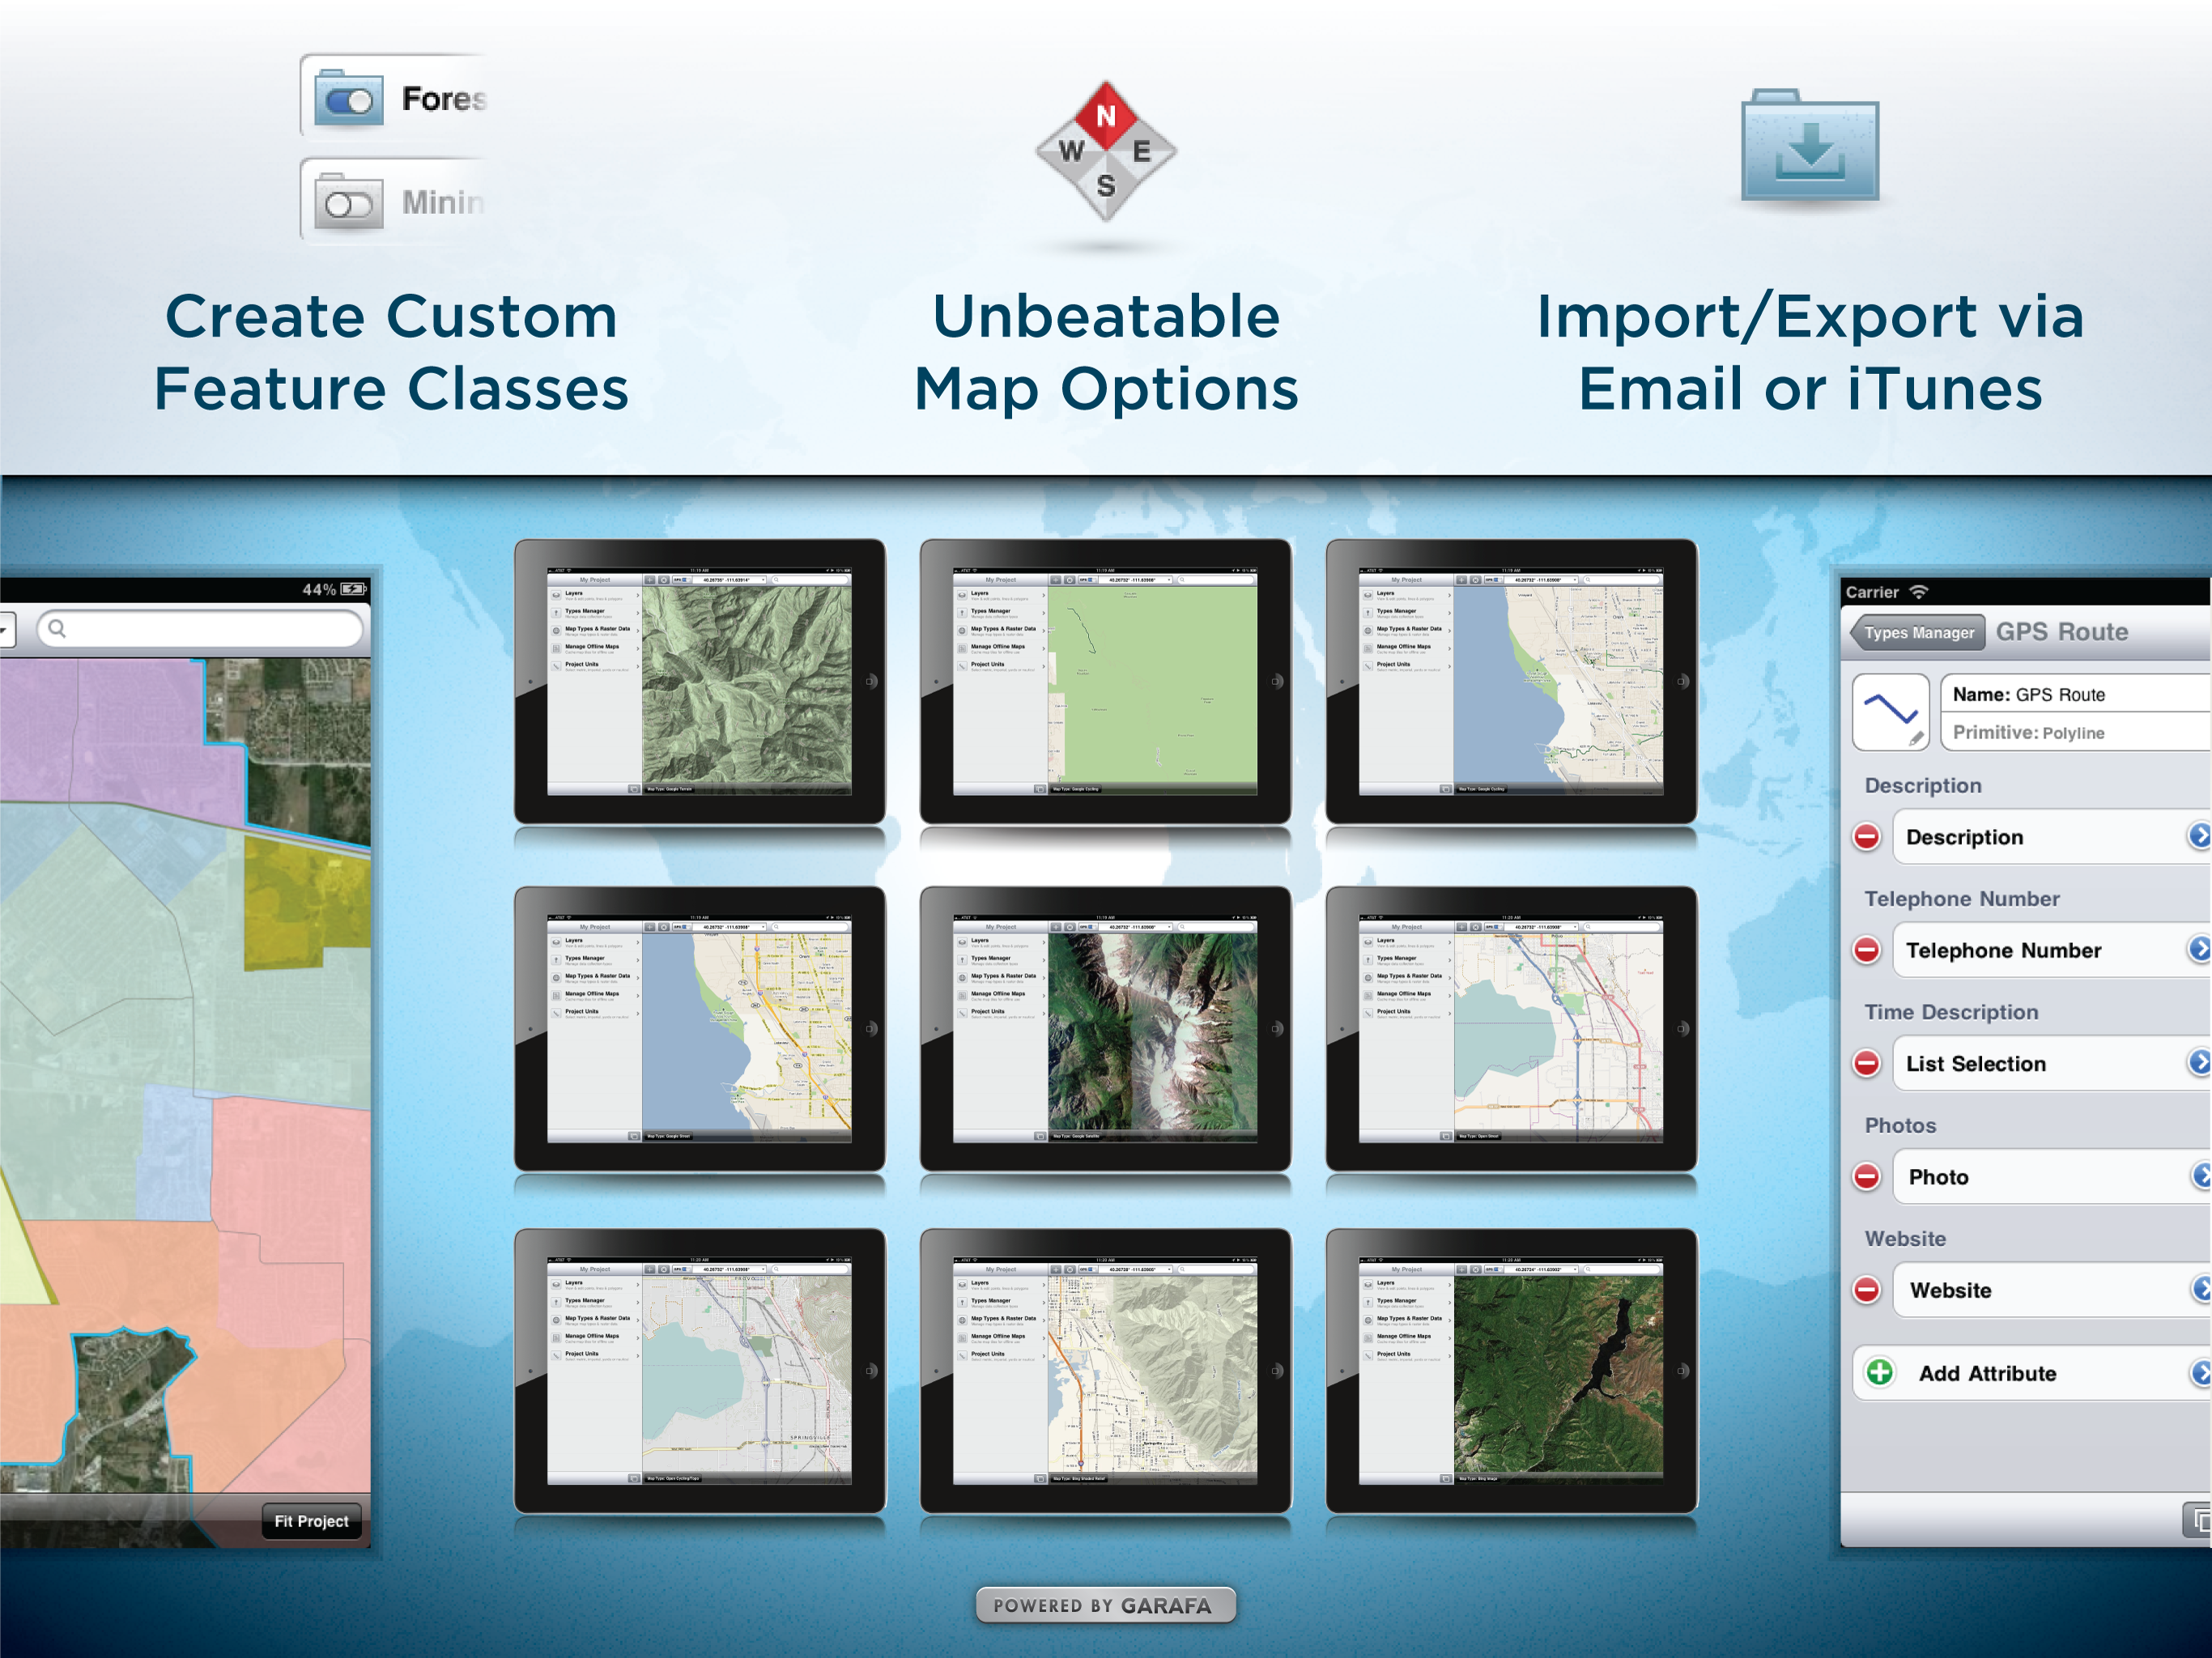Image resolution: width=2212 pixels, height=1658 pixels.
Task: Remove the Photo attribute with the red minus
Action: tap(1866, 1176)
